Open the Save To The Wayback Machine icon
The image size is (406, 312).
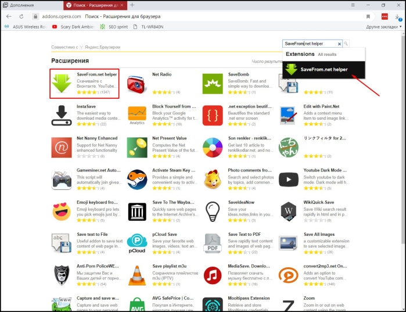click(x=137, y=212)
